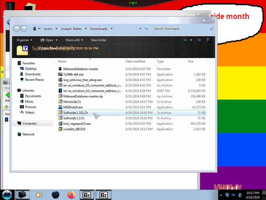Viewport: 266px width, 200px height.
Task: Select the iso Archive windows_10 file icon
Action: point(60,85)
